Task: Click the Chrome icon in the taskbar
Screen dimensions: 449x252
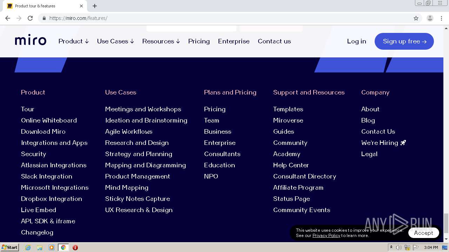Action: tap(63, 247)
